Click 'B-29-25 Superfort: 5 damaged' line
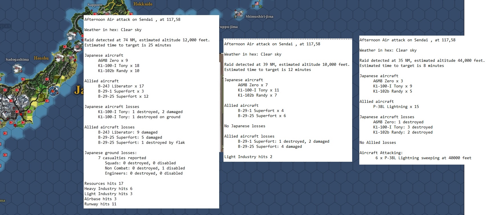Screen dimensions: 486x215 pos(130,138)
